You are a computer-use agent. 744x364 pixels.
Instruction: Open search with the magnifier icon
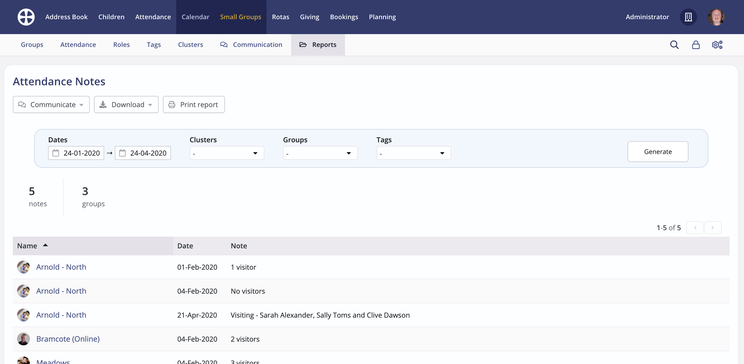pos(674,45)
